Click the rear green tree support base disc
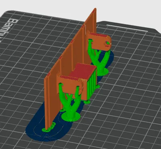 point(103,72)
